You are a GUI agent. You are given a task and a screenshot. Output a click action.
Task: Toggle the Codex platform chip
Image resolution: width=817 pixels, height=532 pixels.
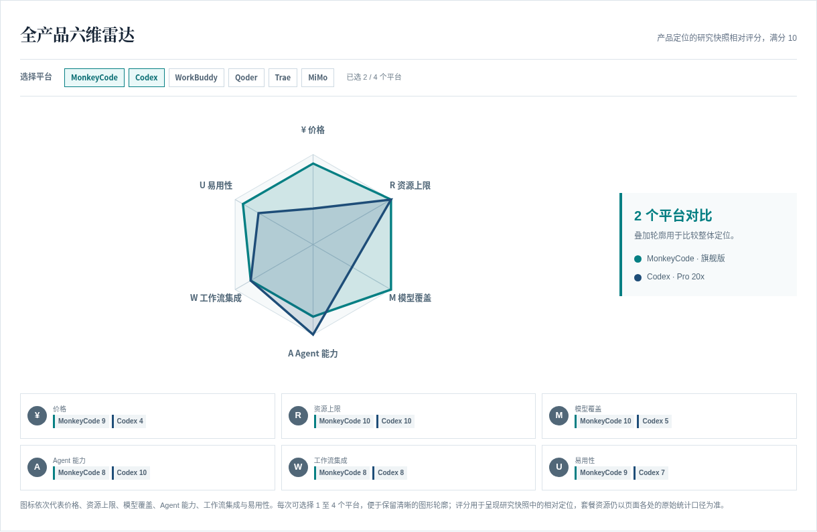click(x=147, y=78)
